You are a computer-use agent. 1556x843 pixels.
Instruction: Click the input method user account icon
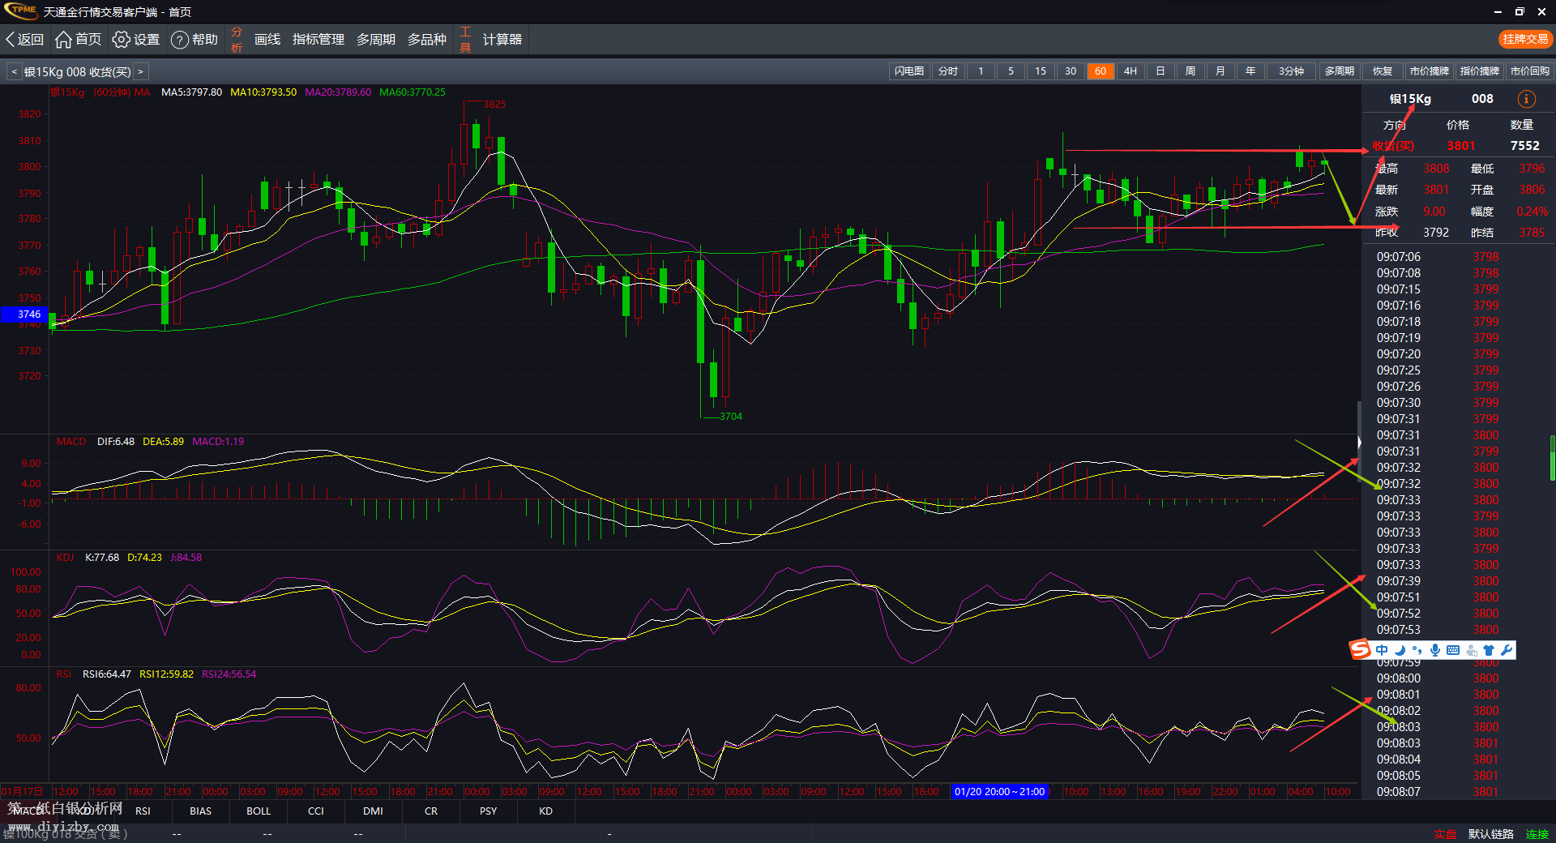pos(1471,650)
